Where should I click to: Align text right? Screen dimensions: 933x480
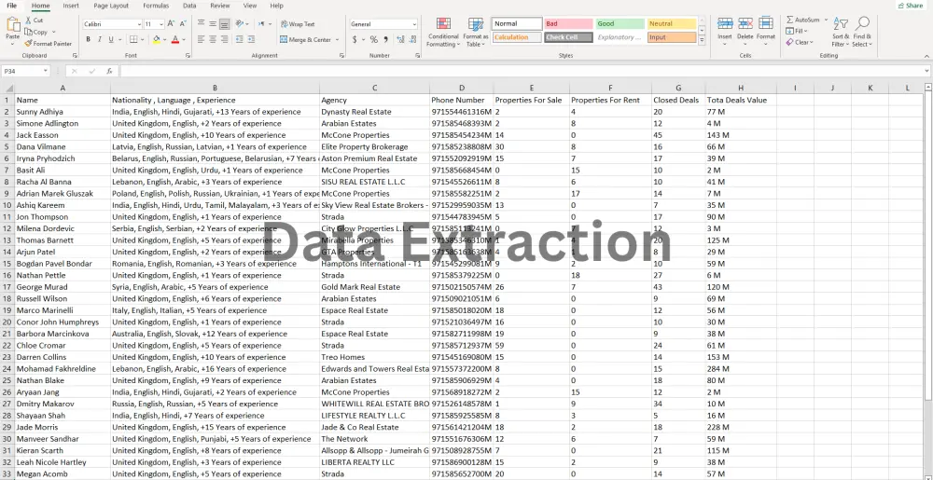(224, 39)
